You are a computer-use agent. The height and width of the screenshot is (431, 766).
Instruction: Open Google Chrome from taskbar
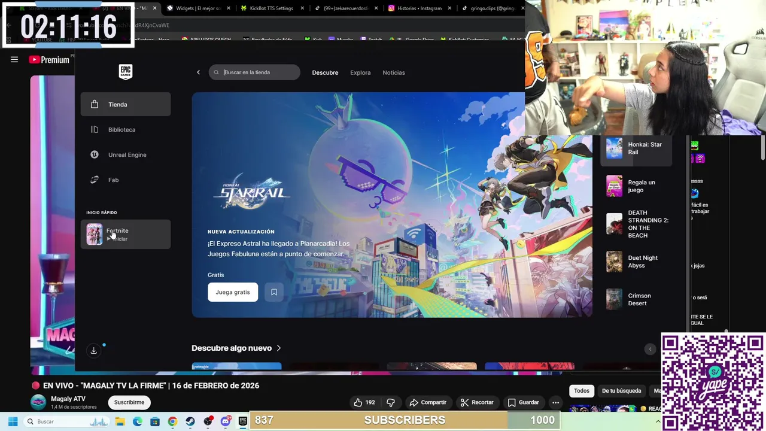tap(172, 421)
